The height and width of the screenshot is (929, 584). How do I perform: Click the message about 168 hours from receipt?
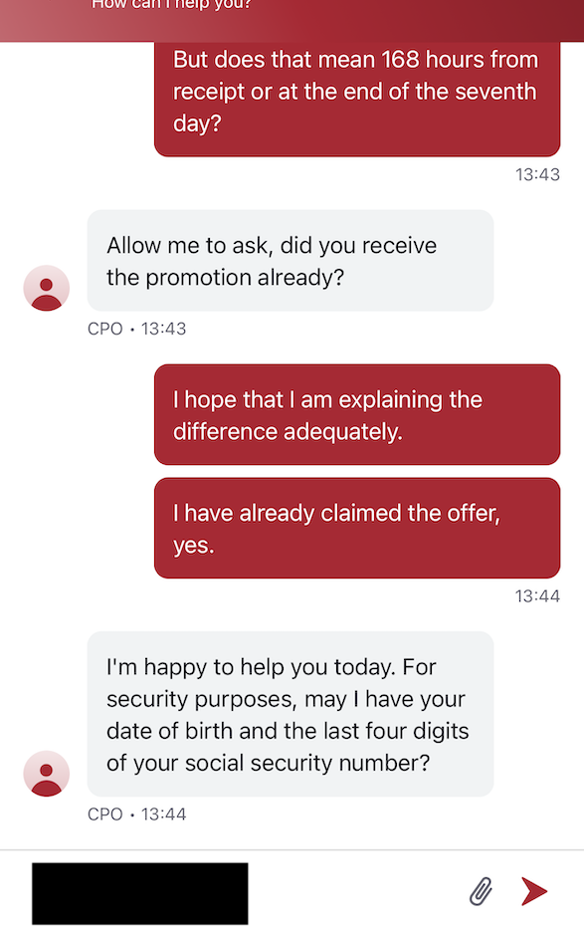pos(356,99)
